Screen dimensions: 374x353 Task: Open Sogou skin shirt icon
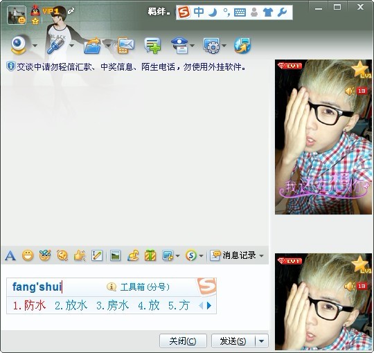pyautogui.click(x=268, y=12)
